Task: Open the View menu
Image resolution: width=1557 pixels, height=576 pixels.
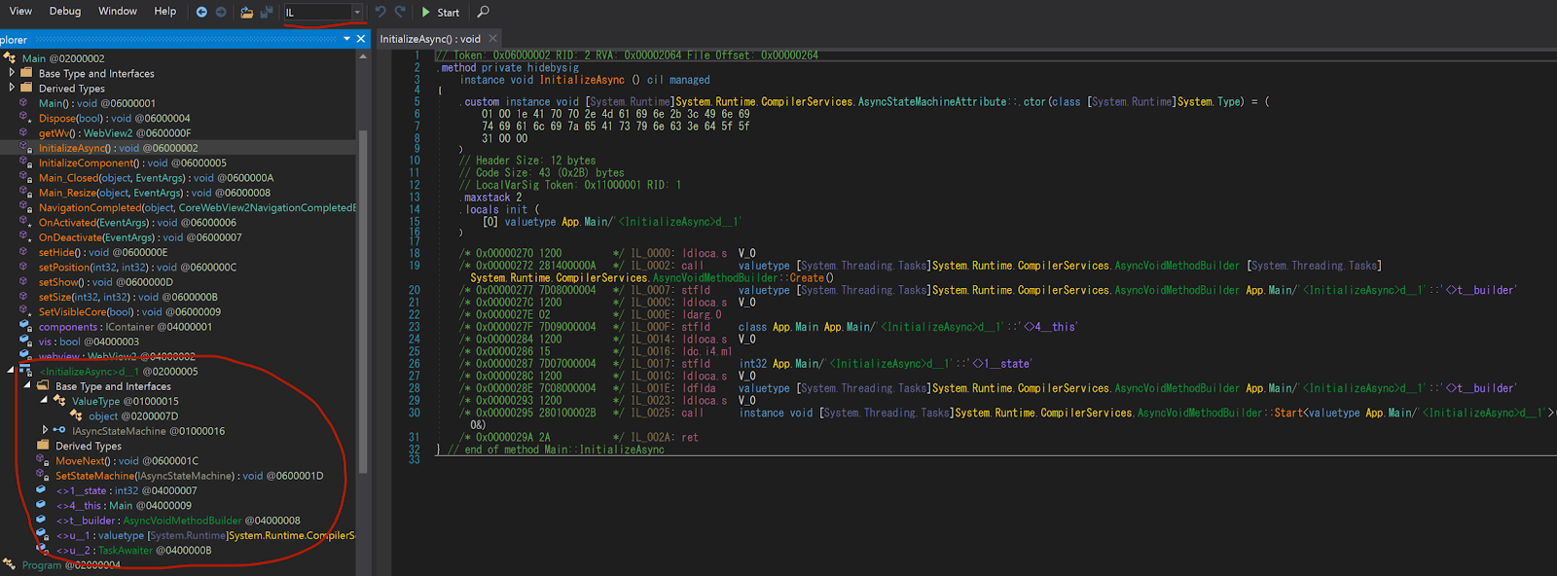Action: click(x=20, y=11)
